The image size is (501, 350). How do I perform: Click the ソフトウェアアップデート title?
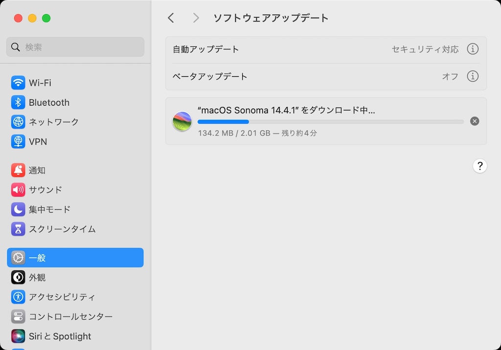[x=271, y=18]
